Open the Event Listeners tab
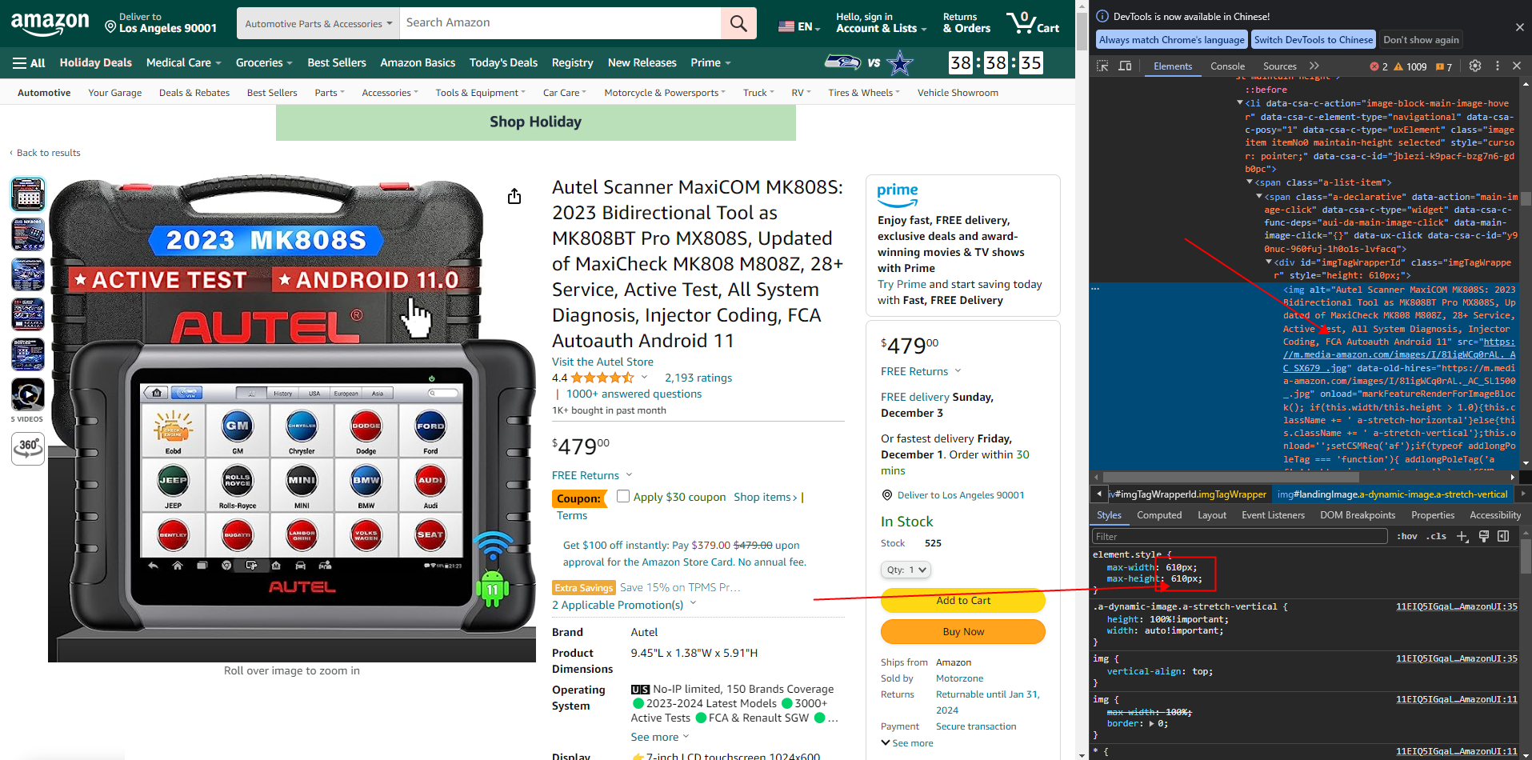The image size is (1532, 760). (x=1273, y=515)
